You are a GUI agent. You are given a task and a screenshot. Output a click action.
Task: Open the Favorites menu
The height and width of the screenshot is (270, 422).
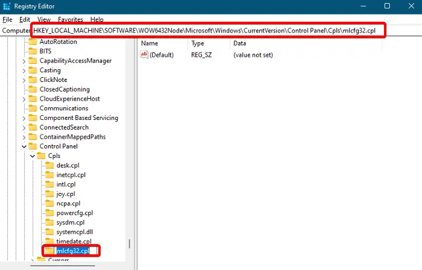pos(71,20)
